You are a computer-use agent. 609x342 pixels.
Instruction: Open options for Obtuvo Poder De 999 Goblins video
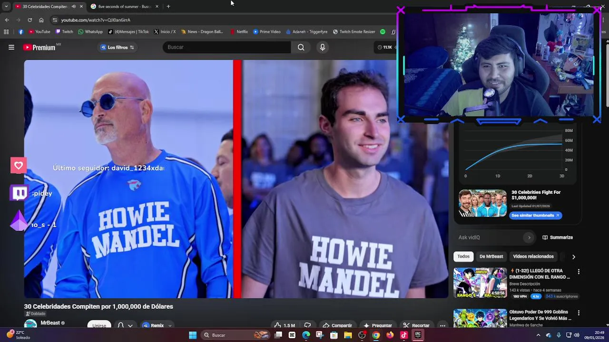(579, 313)
